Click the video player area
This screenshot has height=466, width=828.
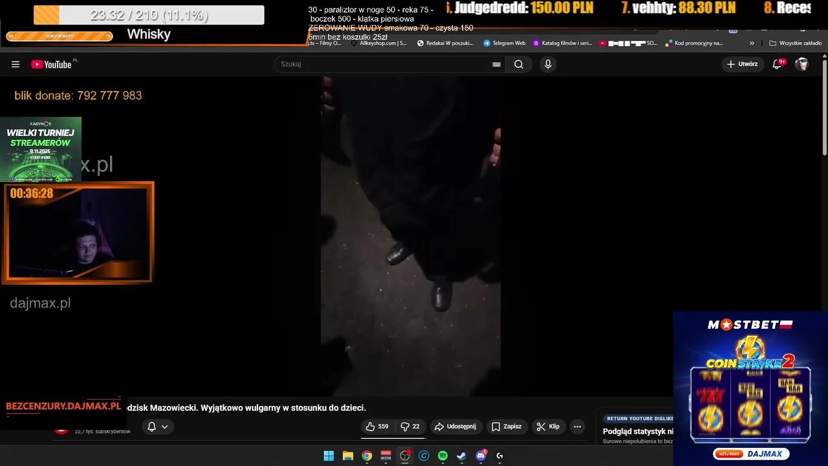pyautogui.click(x=411, y=236)
